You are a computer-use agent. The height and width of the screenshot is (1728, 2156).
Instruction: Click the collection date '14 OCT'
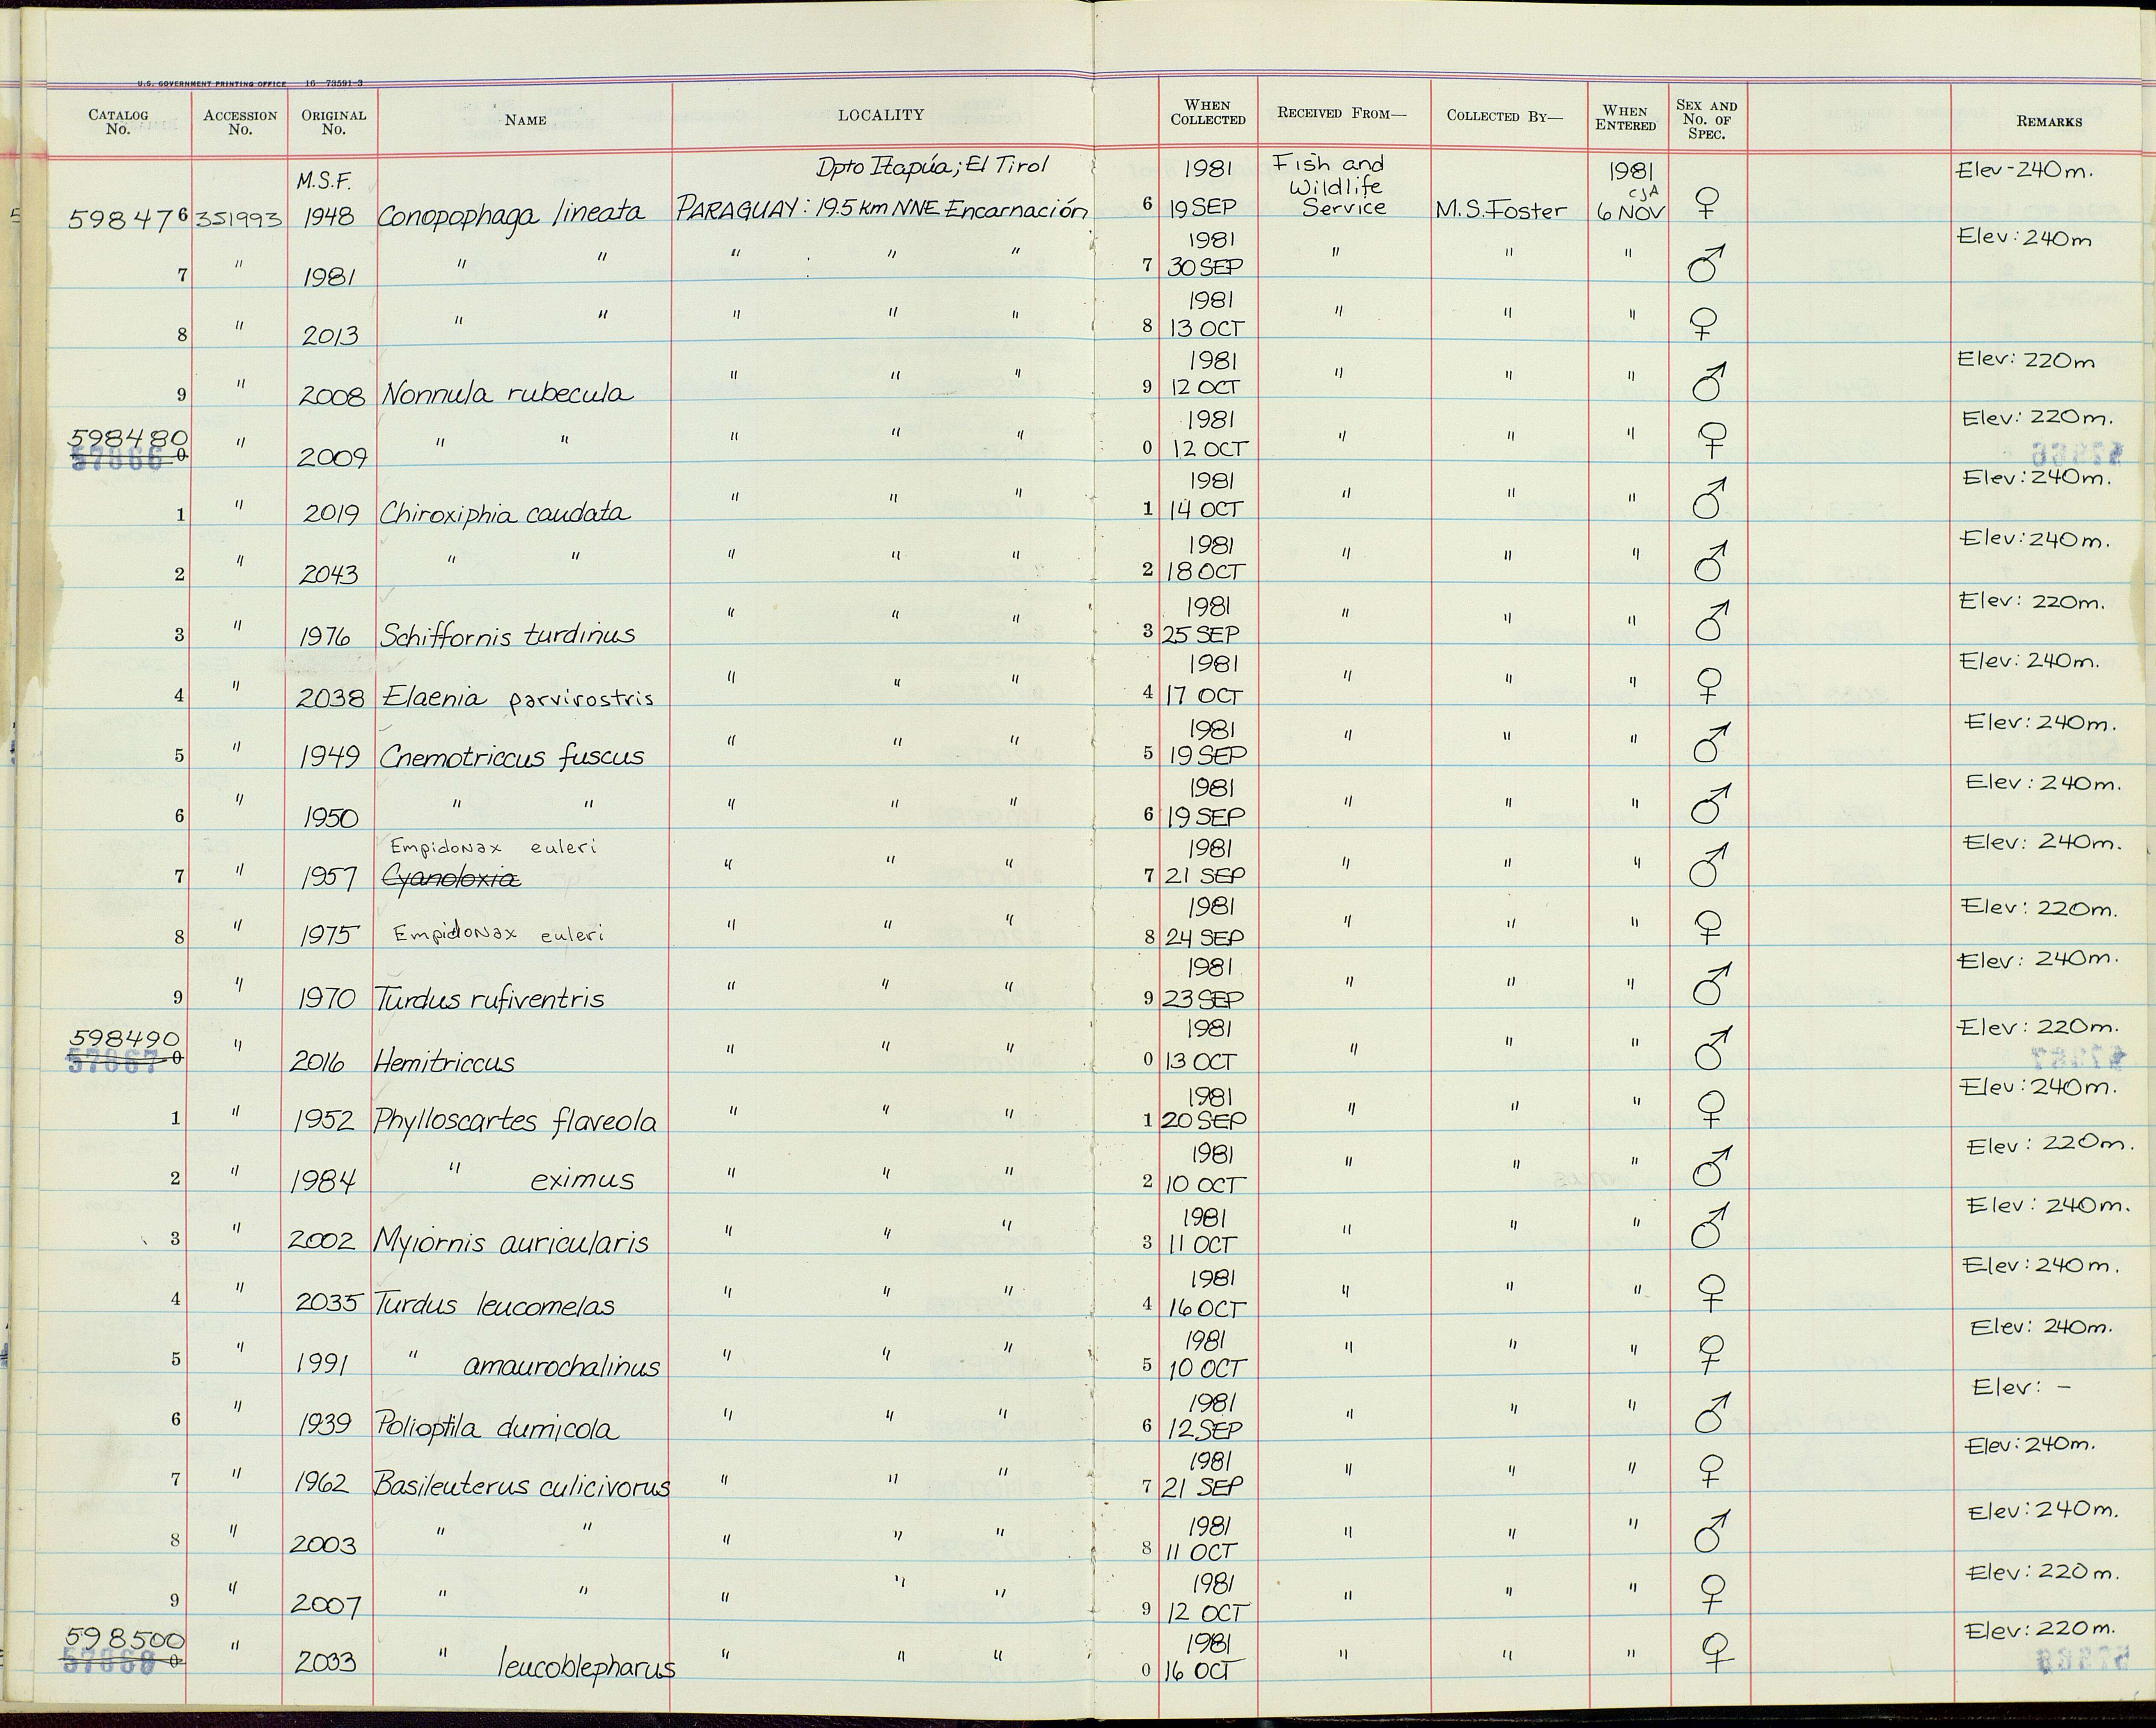(x=1207, y=509)
